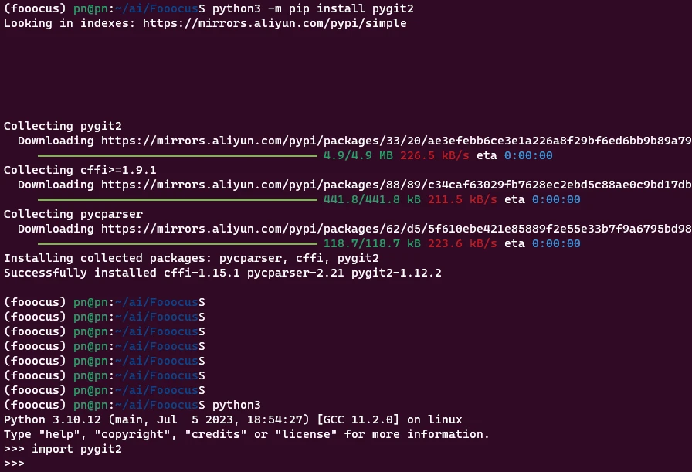Click the 'Installing collected packages' line

click(x=191, y=258)
